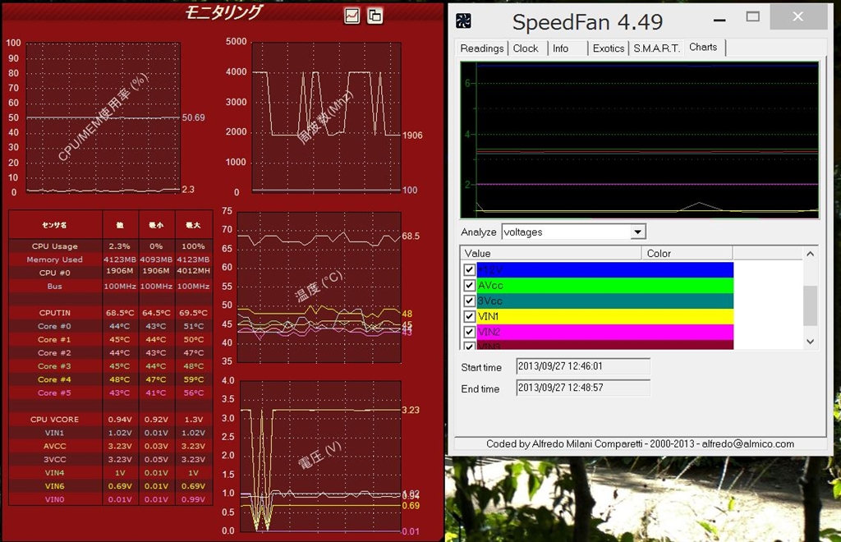This screenshot has width=841, height=542.
Task: Click the VIN6 row label
Action: tap(55, 486)
